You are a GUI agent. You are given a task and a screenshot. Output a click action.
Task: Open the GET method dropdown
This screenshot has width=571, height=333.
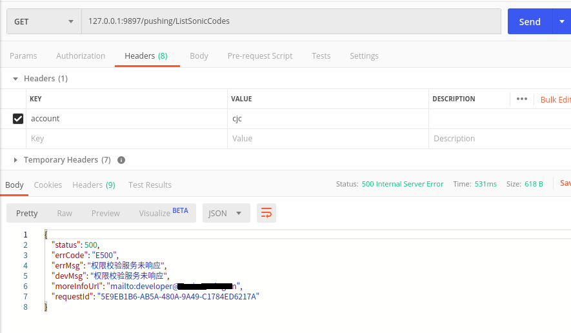point(44,21)
